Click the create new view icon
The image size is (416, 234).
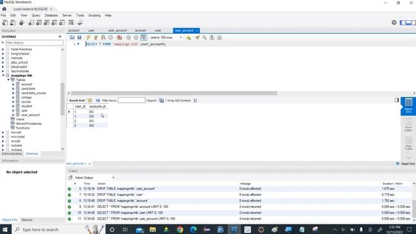coord(46,23)
